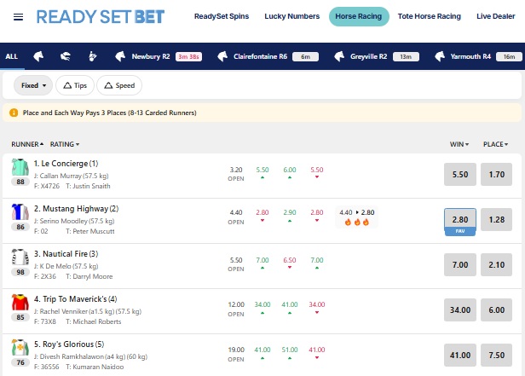Click Le Concierge rating badge 88
This screenshot has width=525, height=376.
(x=20, y=182)
